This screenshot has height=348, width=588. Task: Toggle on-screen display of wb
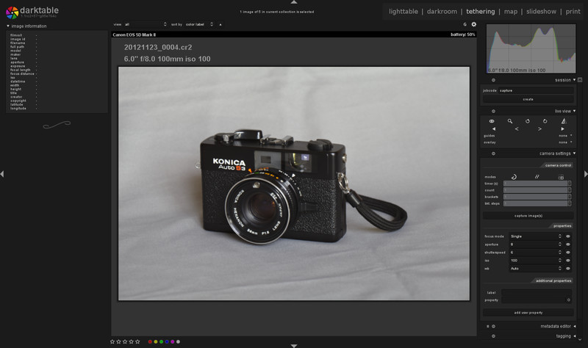pyautogui.click(x=567, y=269)
